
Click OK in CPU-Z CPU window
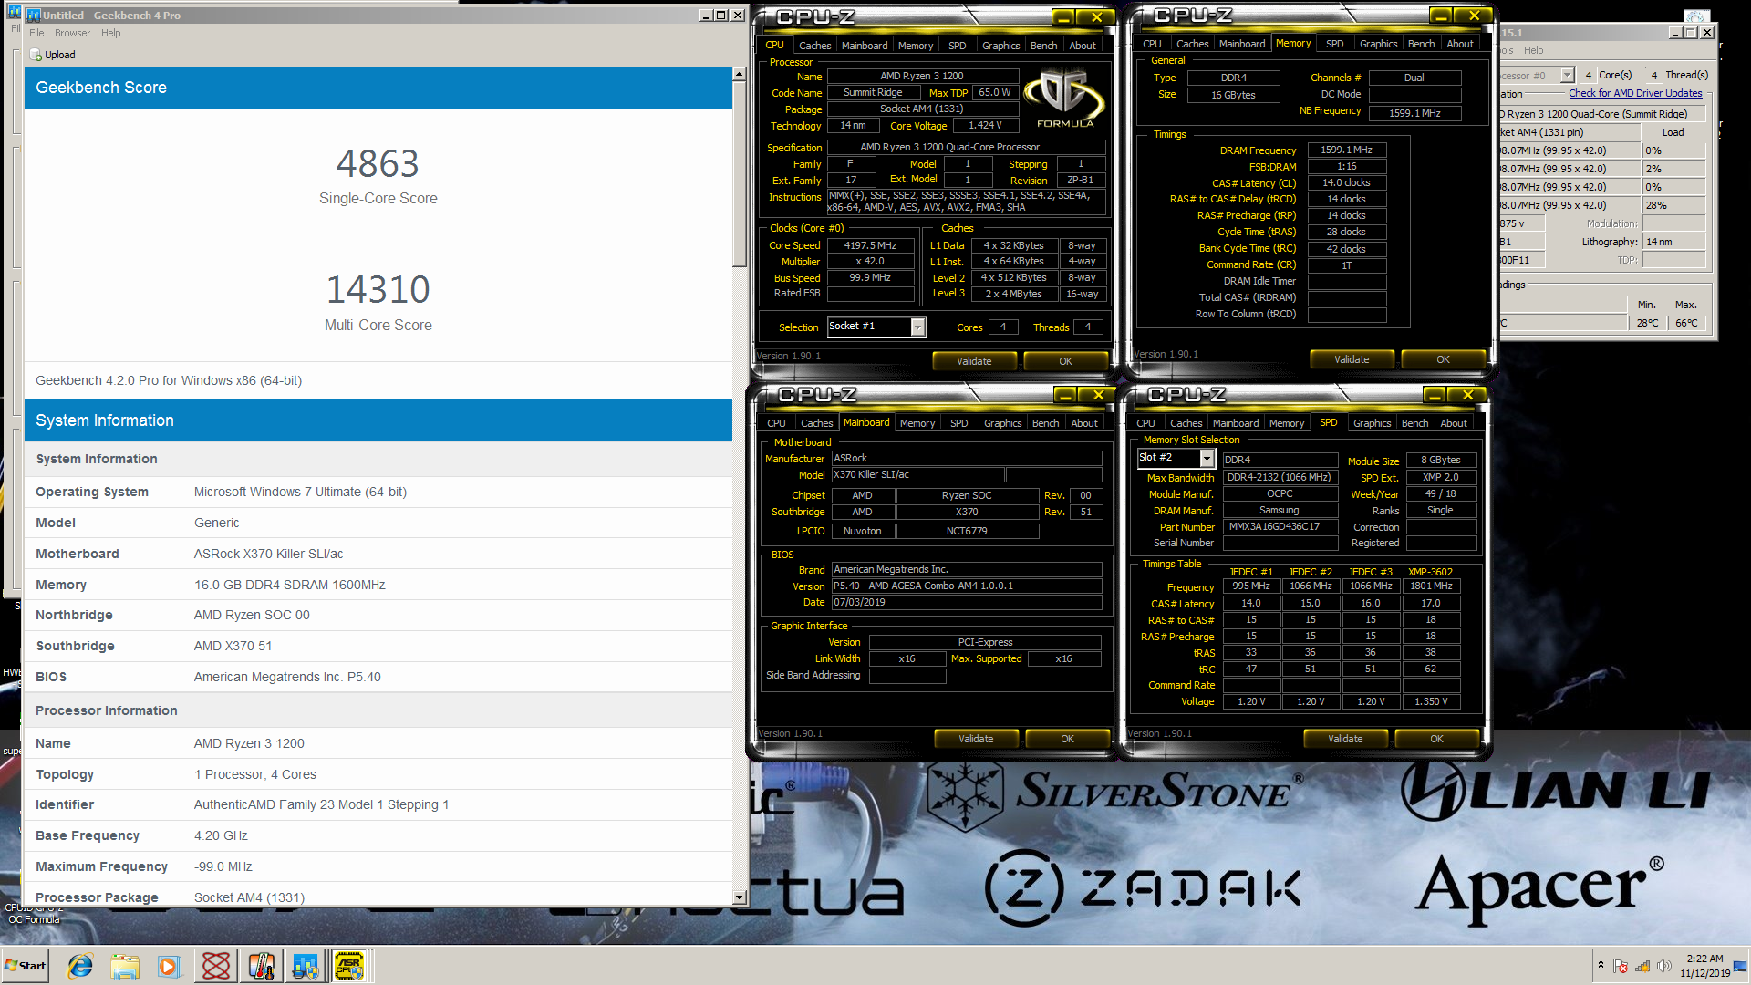pos(1065,361)
